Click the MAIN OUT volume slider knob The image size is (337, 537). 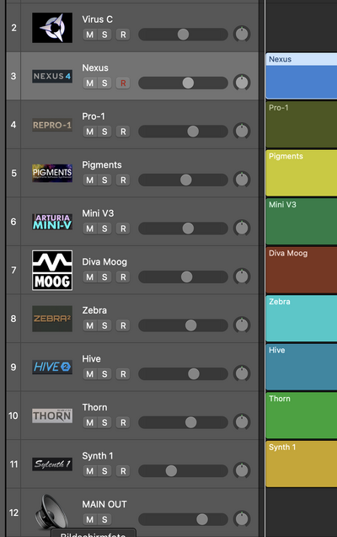202,519
